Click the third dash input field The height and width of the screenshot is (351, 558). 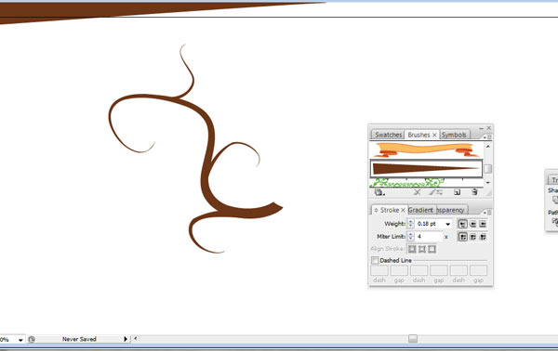(x=458, y=270)
